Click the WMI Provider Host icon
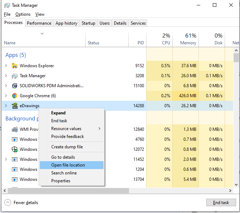 click(x=15, y=129)
